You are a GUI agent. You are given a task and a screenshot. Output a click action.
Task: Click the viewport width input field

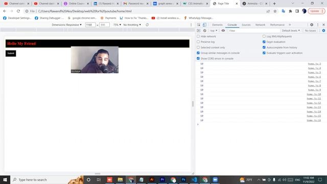click(90, 25)
